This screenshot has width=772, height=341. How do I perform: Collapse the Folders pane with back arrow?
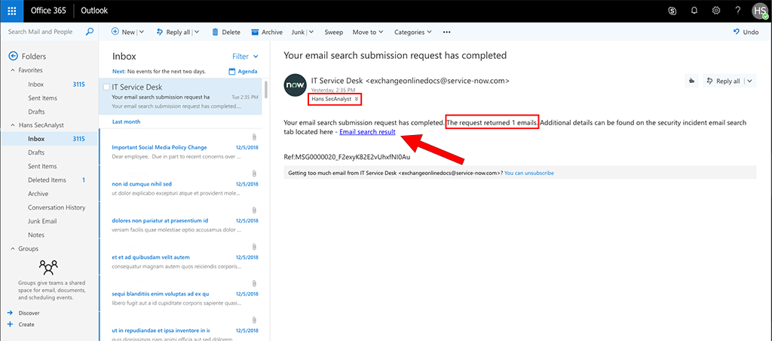(14, 56)
